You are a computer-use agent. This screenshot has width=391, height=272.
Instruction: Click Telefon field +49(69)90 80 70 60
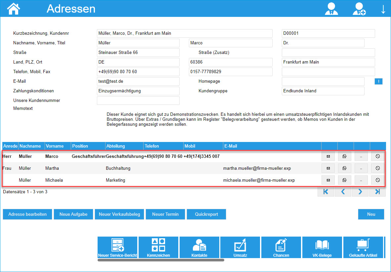click(138, 72)
